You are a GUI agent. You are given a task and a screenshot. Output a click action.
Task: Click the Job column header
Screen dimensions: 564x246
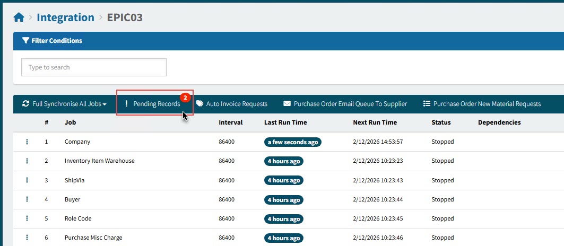point(70,122)
